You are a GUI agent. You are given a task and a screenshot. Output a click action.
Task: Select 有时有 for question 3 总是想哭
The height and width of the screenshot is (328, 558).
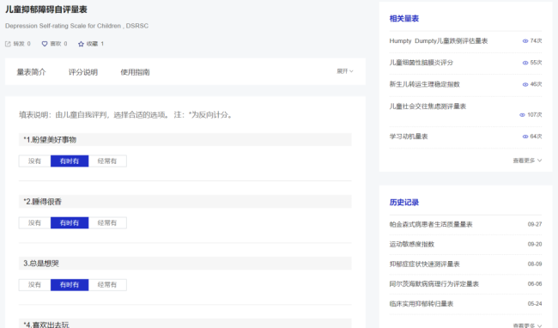coord(70,285)
